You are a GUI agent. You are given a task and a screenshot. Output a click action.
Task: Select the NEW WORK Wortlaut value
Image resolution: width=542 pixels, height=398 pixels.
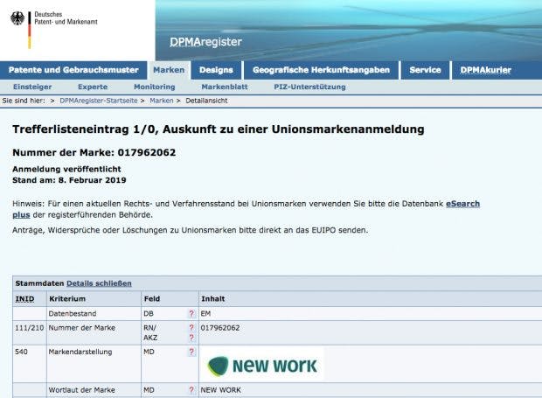pyautogui.click(x=220, y=390)
